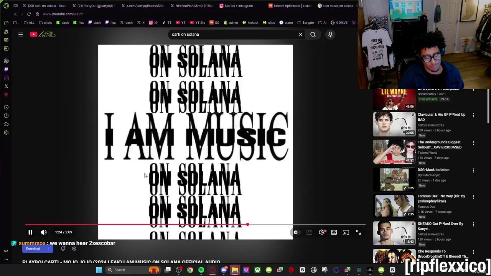Open extensions cube icon in sidebar

coord(6,124)
